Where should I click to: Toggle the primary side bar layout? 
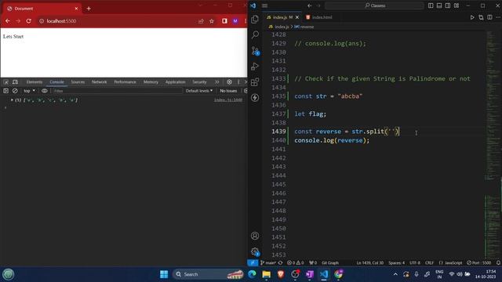click(x=431, y=5)
